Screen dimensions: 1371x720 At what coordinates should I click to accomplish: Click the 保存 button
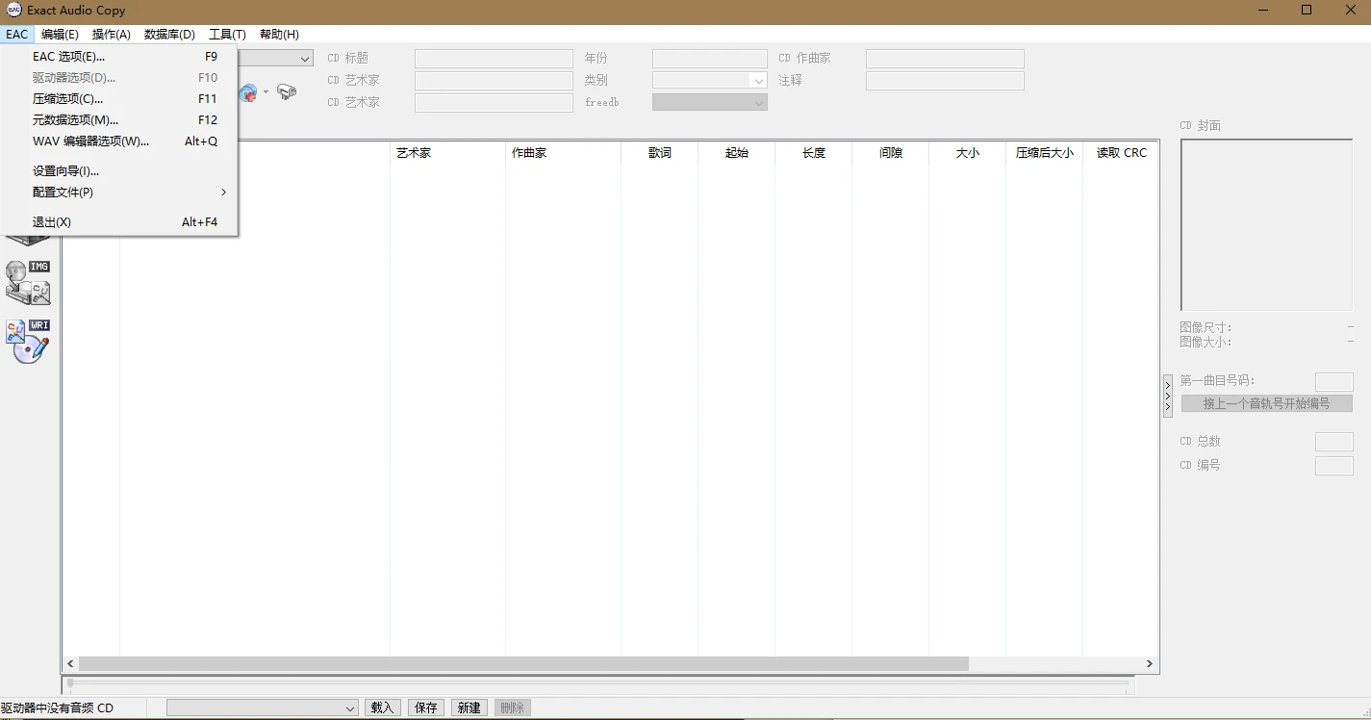coord(425,708)
